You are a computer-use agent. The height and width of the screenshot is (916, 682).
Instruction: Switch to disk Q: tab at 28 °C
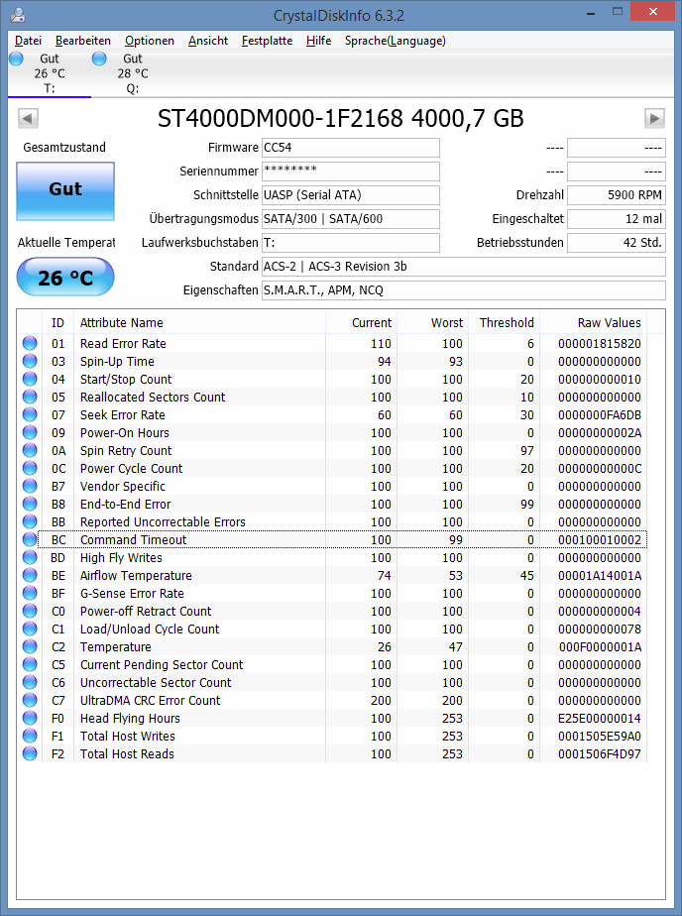133,73
